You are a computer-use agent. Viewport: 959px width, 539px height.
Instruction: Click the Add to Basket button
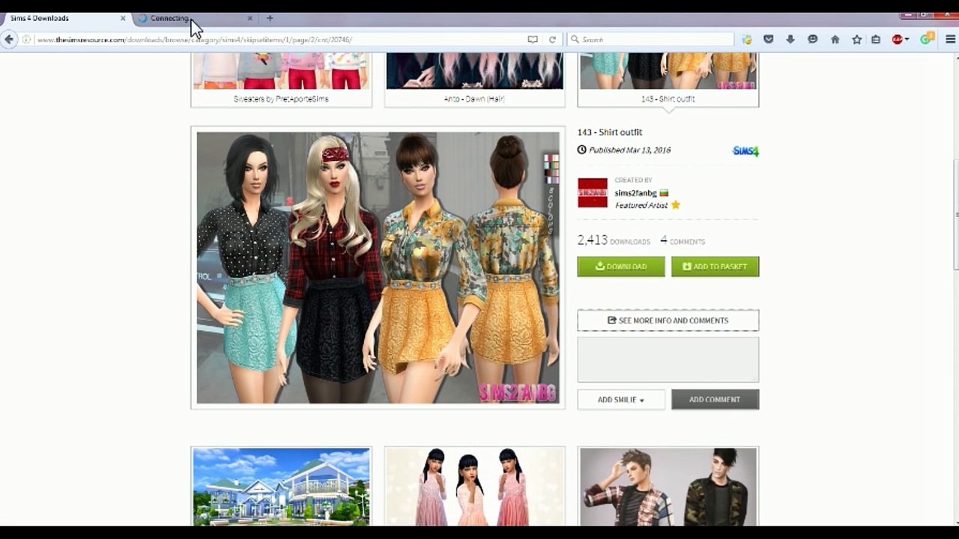coord(715,267)
